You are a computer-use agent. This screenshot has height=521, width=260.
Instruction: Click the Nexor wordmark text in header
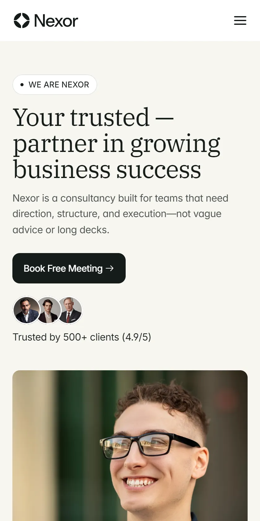pos(56,21)
